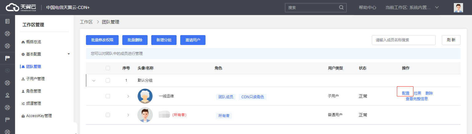Expand the 一线运维 row details arrow
The image size is (472, 134).
pos(128,96)
